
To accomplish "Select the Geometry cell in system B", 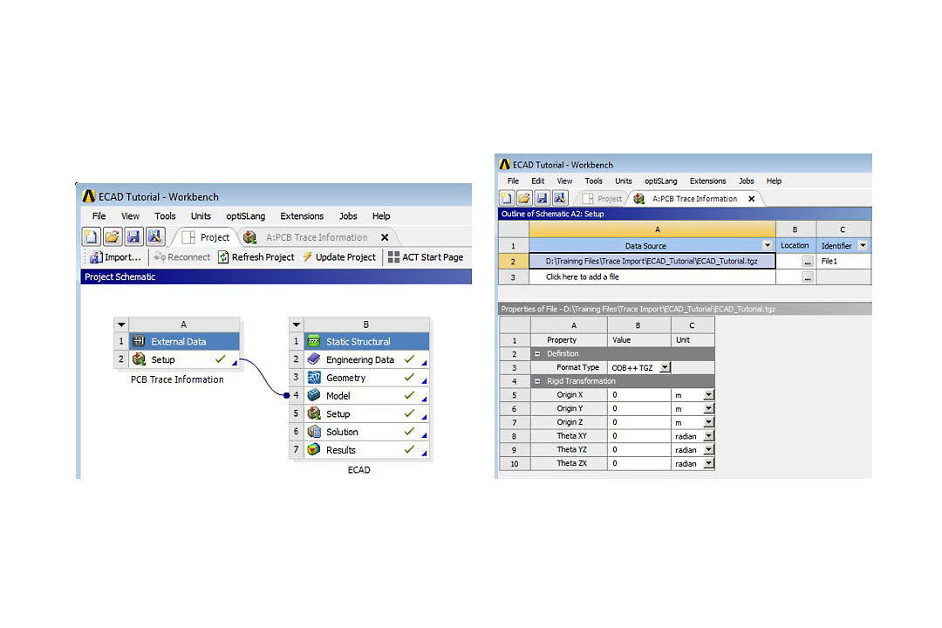I will click(x=367, y=378).
